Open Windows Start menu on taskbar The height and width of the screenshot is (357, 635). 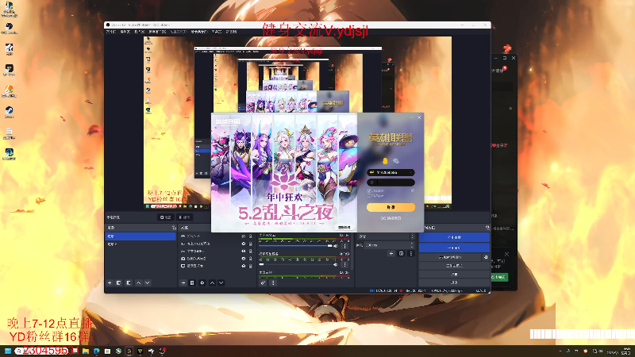click(x=8, y=351)
